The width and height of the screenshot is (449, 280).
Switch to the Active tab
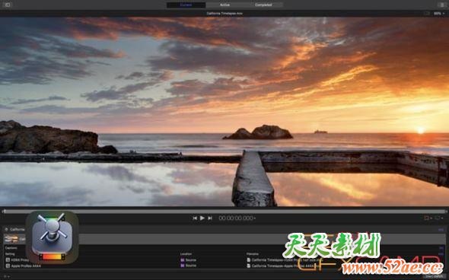[x=224, y=5]
